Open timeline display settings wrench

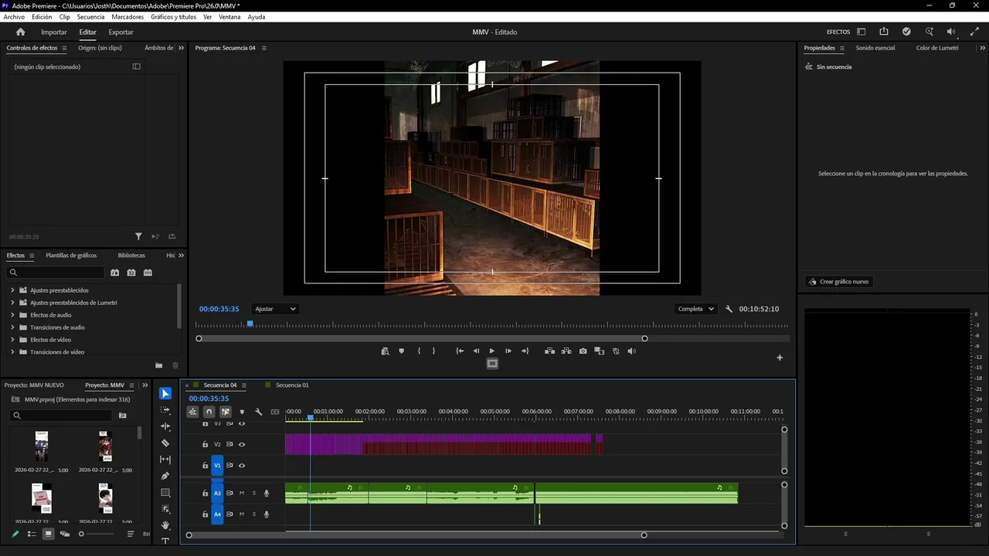tap(258, 412)
